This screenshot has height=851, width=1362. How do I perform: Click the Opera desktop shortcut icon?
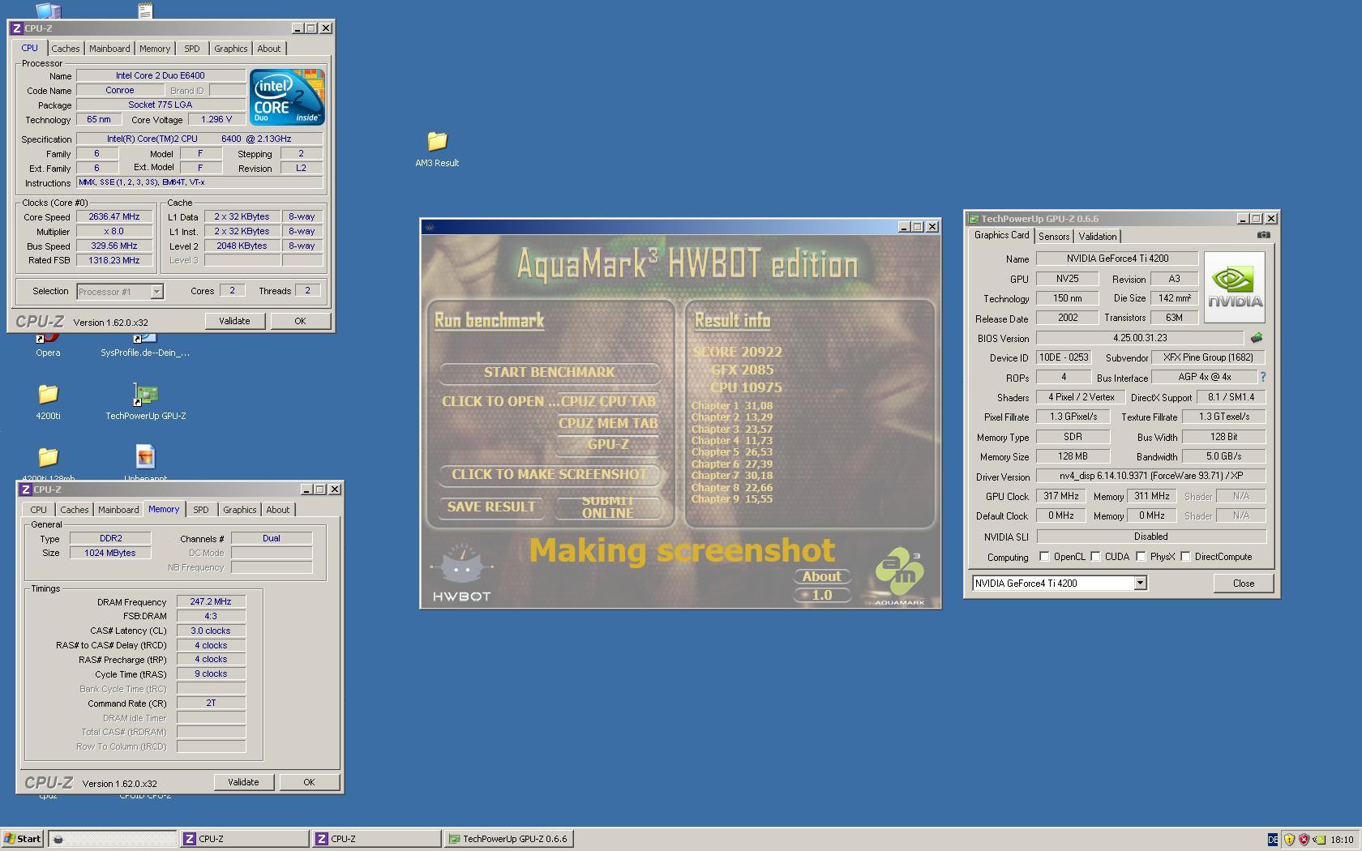[x=48, y=337]
